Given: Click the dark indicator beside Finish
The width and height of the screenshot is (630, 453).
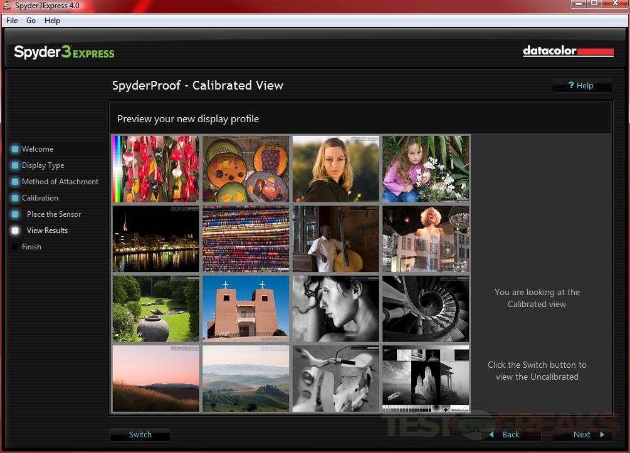Looking at the screenshot, I should tap(15, 247).
